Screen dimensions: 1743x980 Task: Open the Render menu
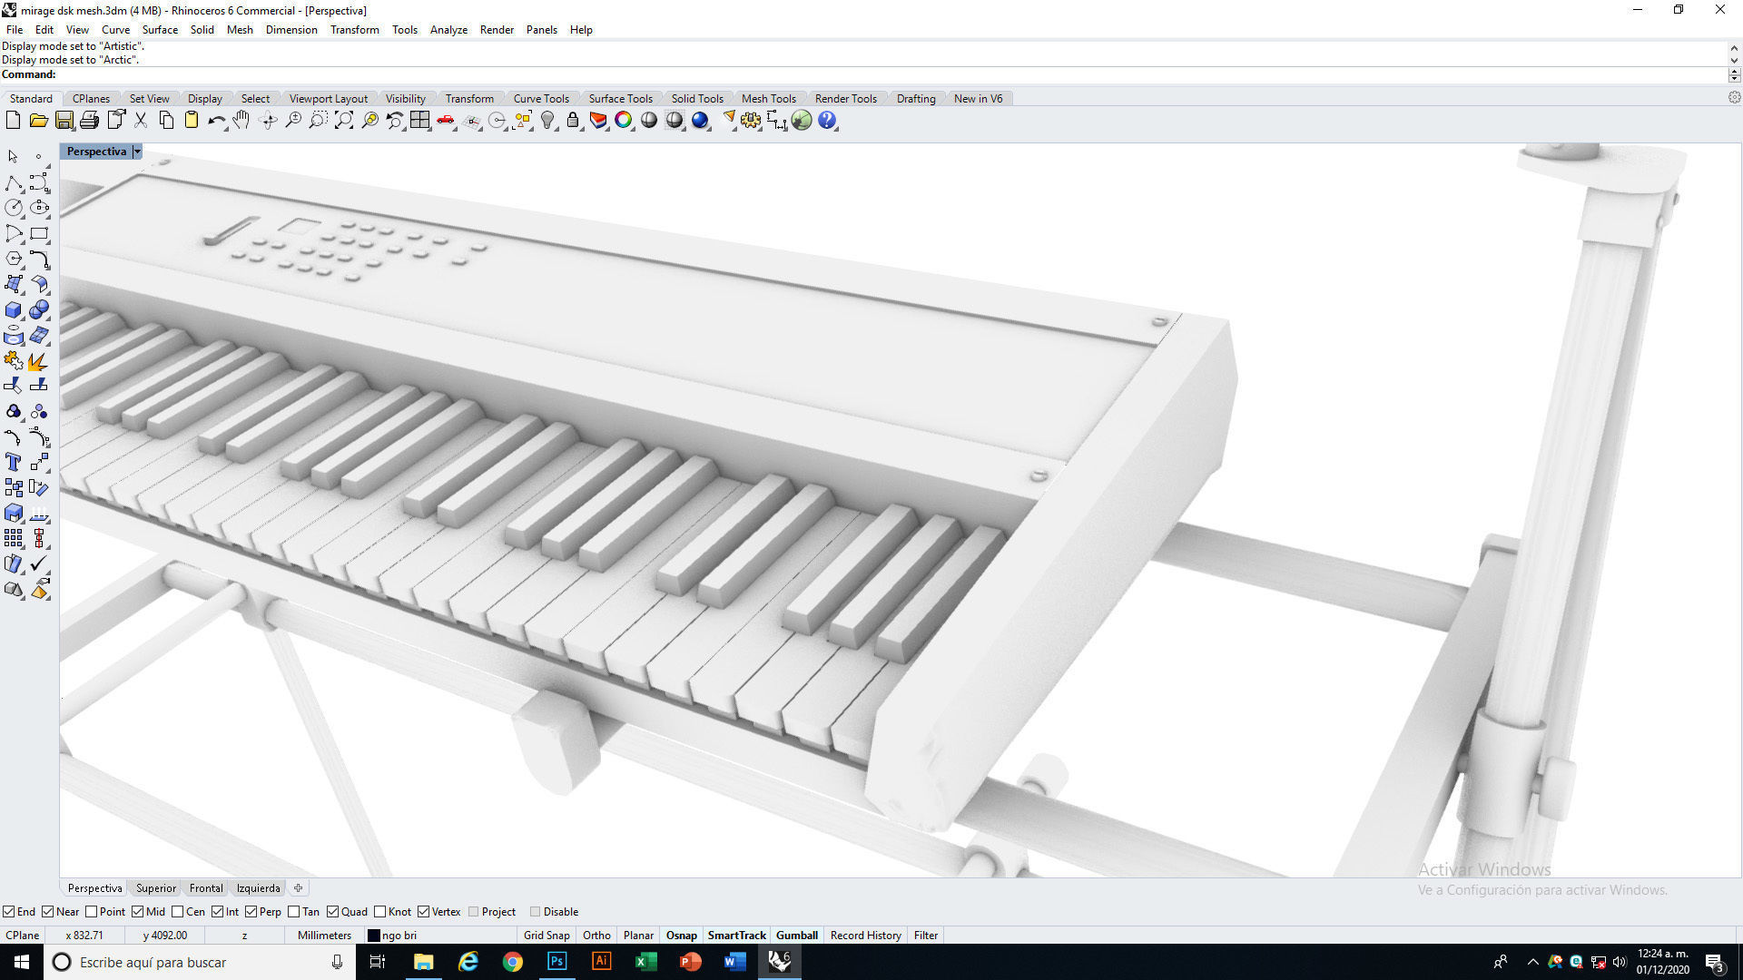coord(497,30)
